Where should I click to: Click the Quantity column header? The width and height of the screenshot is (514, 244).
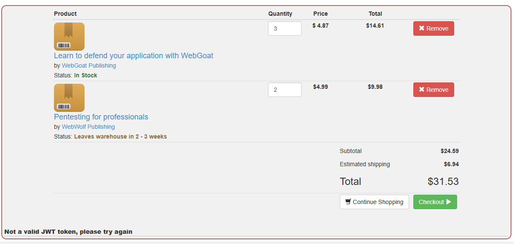280,14
